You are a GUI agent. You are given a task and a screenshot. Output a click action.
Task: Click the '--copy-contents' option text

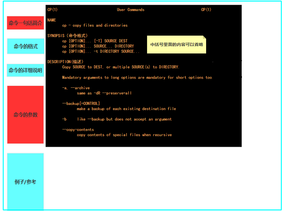pos(78,129)
